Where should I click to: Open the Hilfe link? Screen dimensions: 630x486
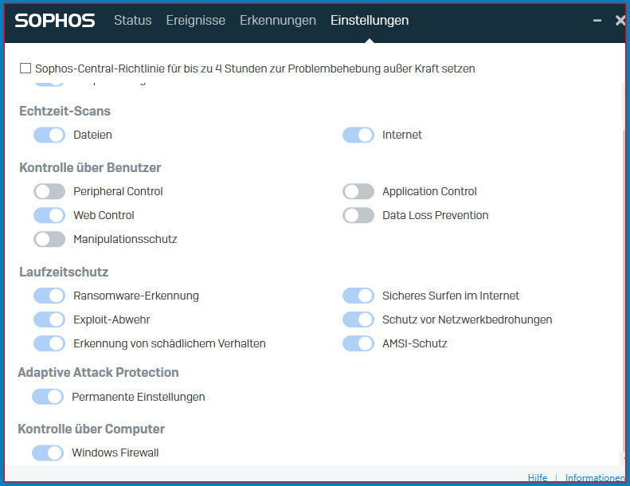pos(538,478)
